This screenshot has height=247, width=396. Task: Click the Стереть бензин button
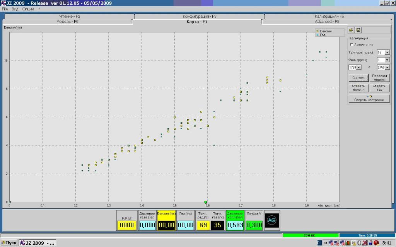pyautogui.click(x=358, y=88)
